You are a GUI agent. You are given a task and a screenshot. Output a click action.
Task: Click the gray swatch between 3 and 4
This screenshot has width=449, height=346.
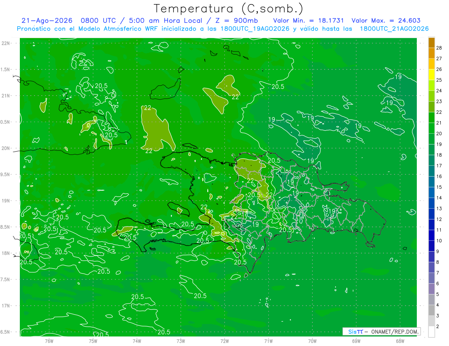[431, 311]
